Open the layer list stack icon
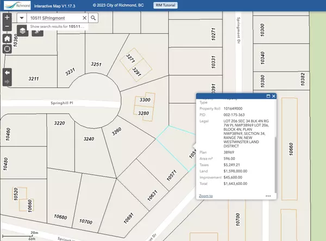 (23, 31)
